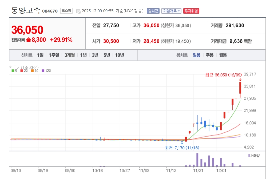Click the 실시간 real-time badge
Viewport: 266px width, 179px height.
tap(153, 11)
